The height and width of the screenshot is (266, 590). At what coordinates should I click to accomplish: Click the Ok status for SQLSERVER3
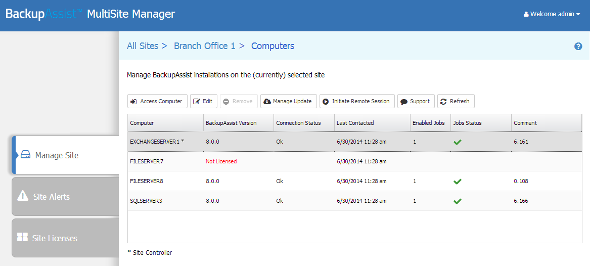(280, 201)
